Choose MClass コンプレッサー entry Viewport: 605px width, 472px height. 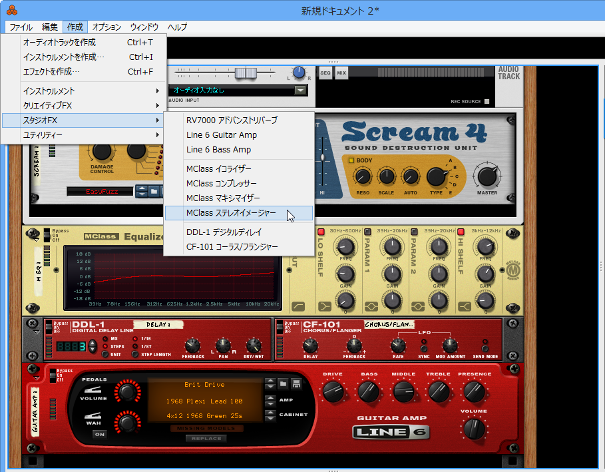[239, 184]
